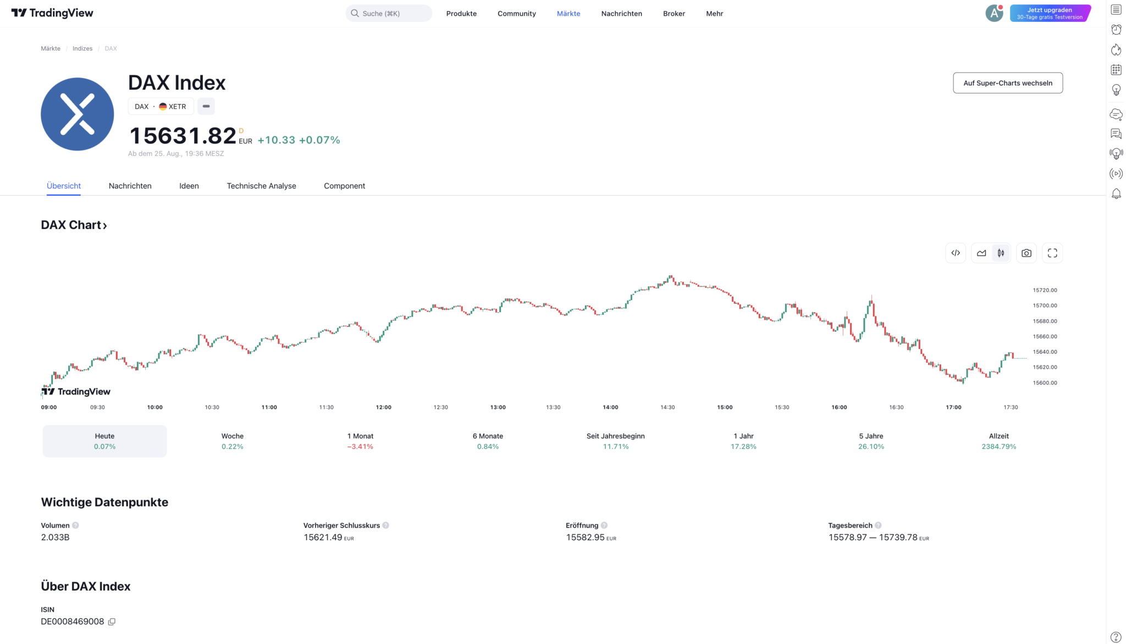Switch the chart to area line style
This screenshot has height=644, width=1126.
tap(982, 253)
